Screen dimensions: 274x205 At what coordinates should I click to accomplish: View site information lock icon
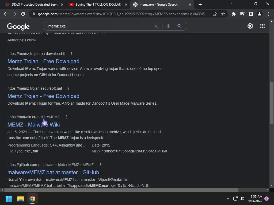pyautogui.click(x=34, y=14)
